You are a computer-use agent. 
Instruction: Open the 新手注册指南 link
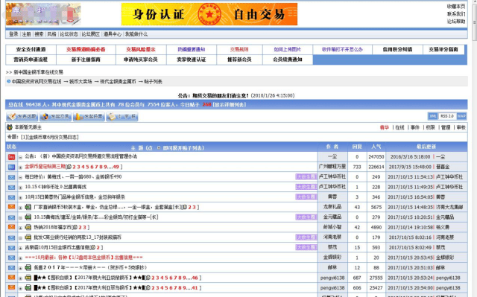click(x=86, y=60)
